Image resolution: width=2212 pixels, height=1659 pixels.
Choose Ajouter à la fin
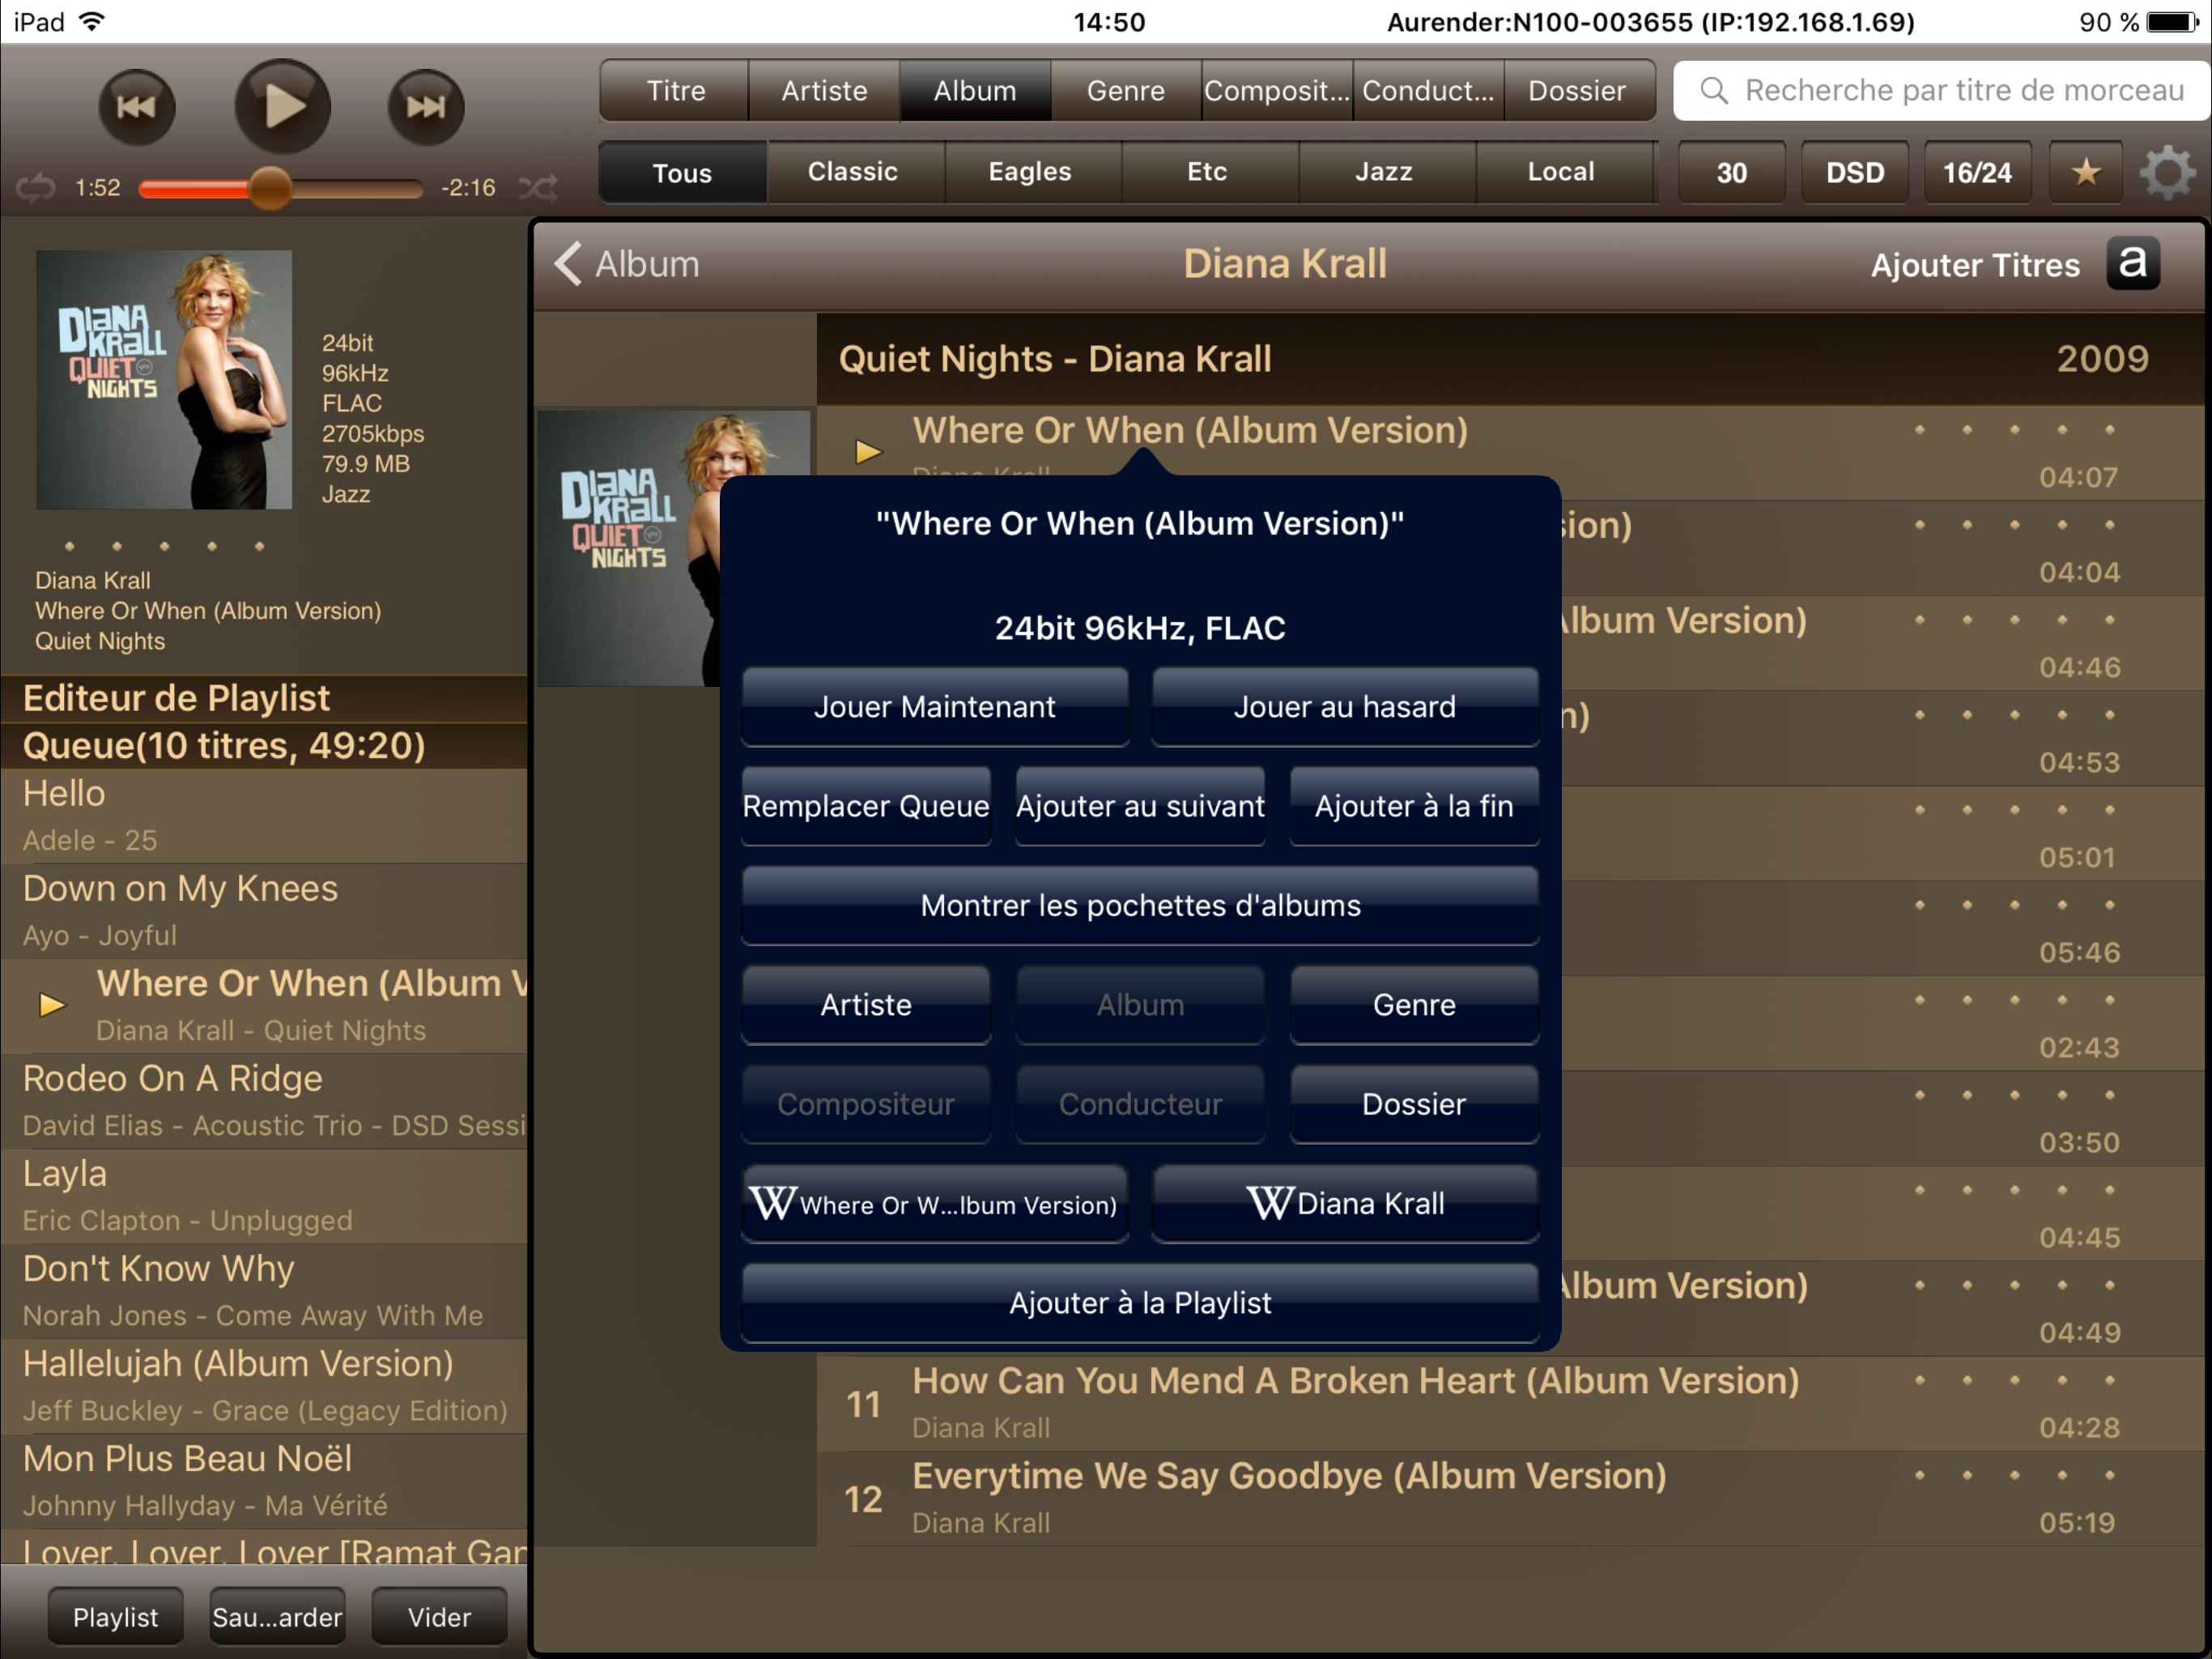(1414, 805)
